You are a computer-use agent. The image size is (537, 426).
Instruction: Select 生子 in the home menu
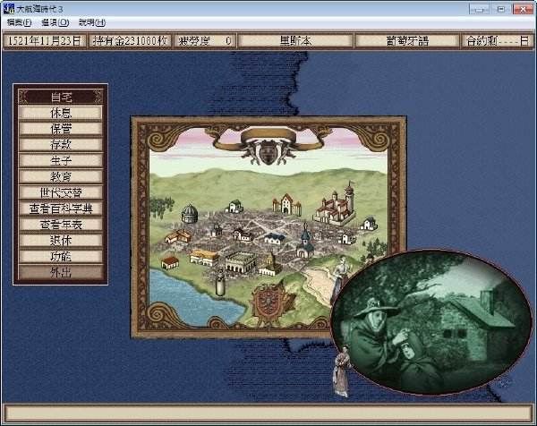tap(61, 160)
